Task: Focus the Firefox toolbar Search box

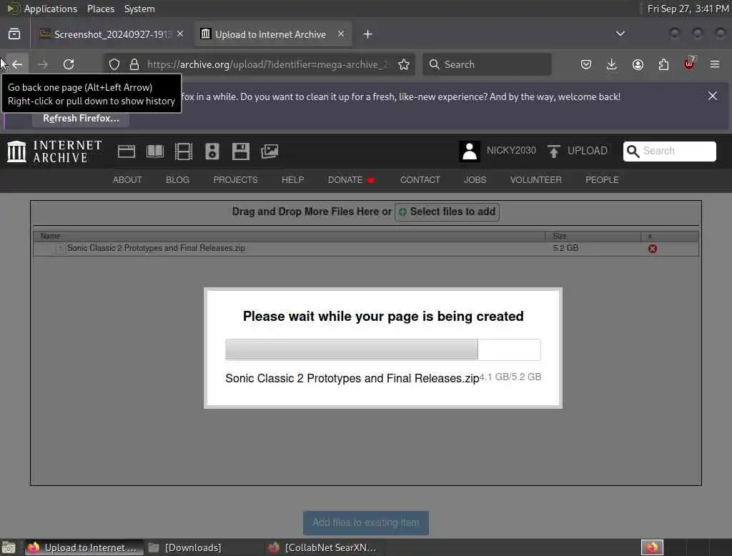Action: [487, 64]
